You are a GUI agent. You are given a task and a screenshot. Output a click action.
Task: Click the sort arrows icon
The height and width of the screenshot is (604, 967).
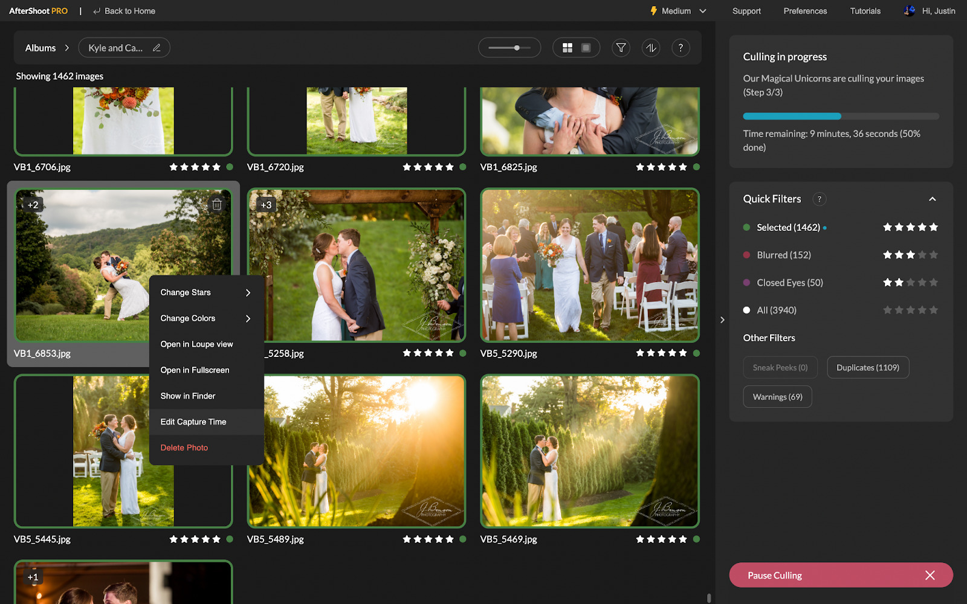point(651,48)
